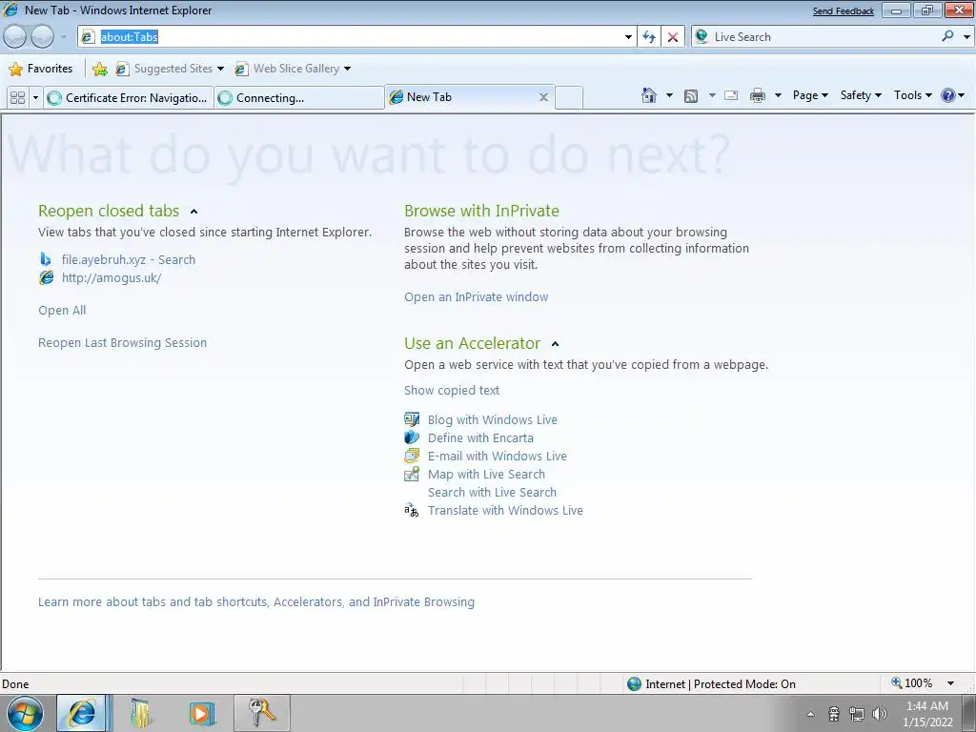Screen dimensions: 976x732
Task: Collapse the Use an Accelerator section
Action: (556, 343)
